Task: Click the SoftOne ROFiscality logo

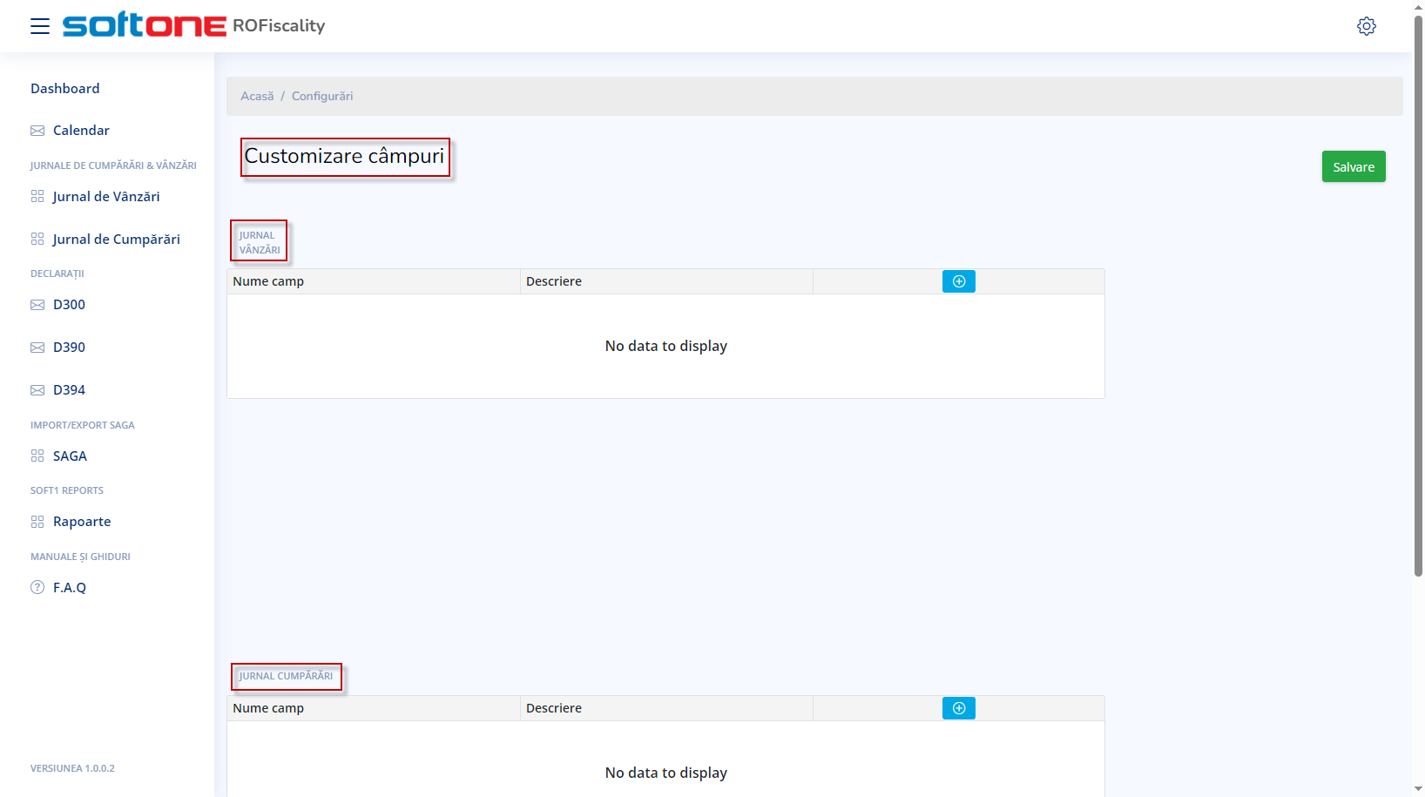Action: coord(193,25)
